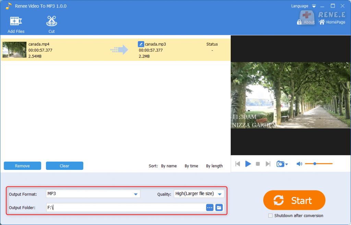The image size is (351, 225).
Task: Click the Start conversion button
Action: [294, 200]
